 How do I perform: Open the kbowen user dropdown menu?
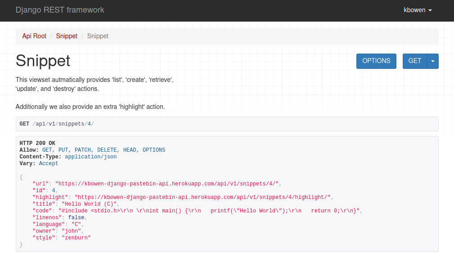coord(418,10)
